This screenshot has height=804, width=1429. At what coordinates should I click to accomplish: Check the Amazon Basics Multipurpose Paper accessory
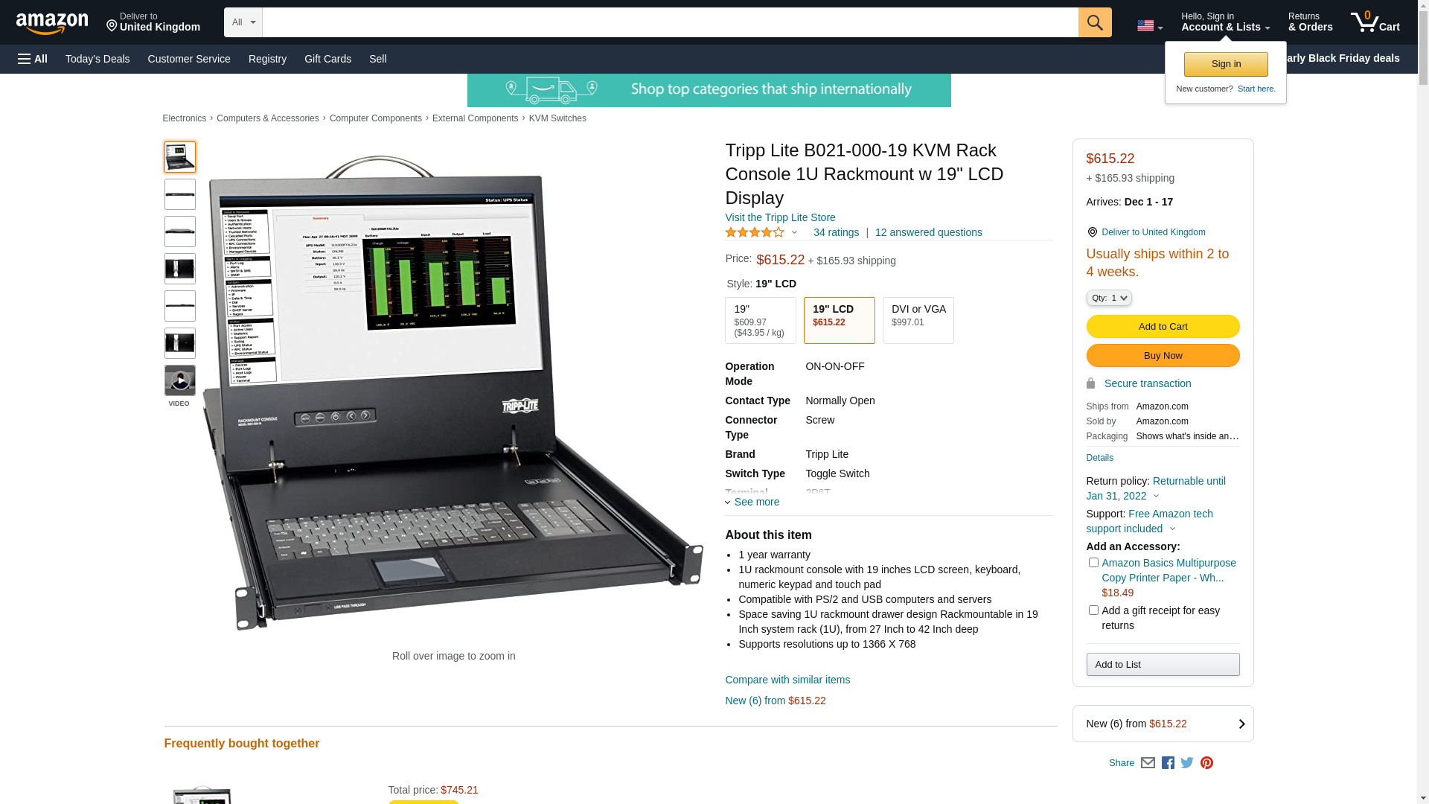point(1093,563)
